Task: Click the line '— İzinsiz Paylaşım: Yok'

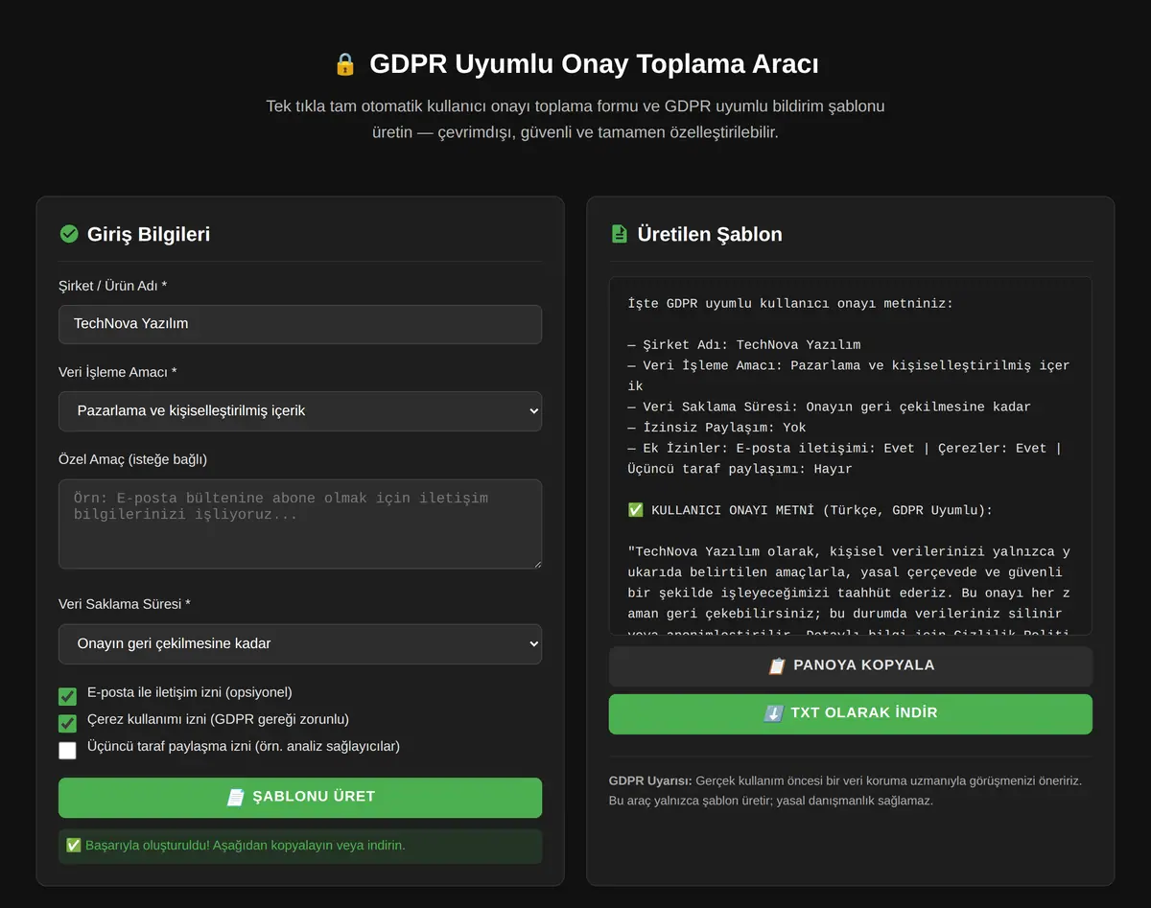Action: click(716, 428)
